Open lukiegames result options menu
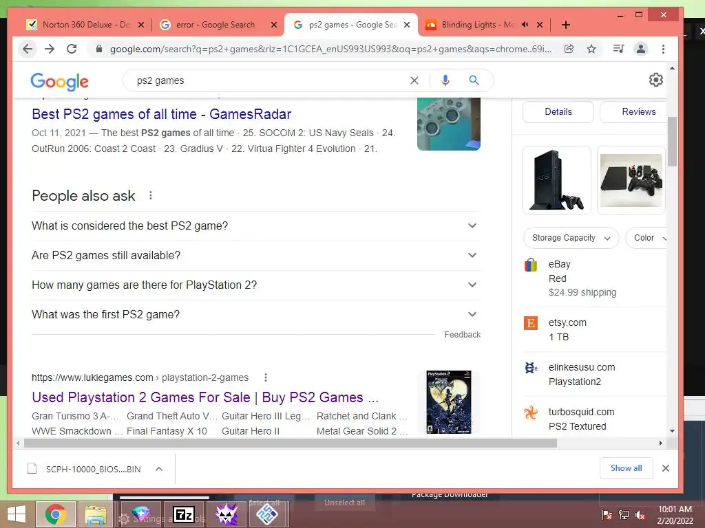This screenshot has height=528, width=705. 266,377
